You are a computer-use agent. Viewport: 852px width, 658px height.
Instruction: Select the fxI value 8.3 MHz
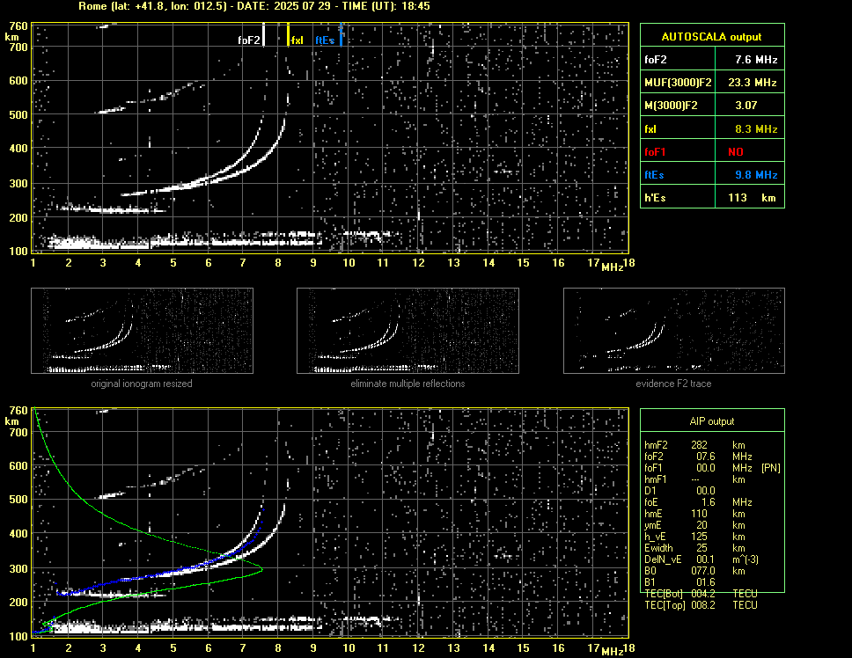point(756,129)
